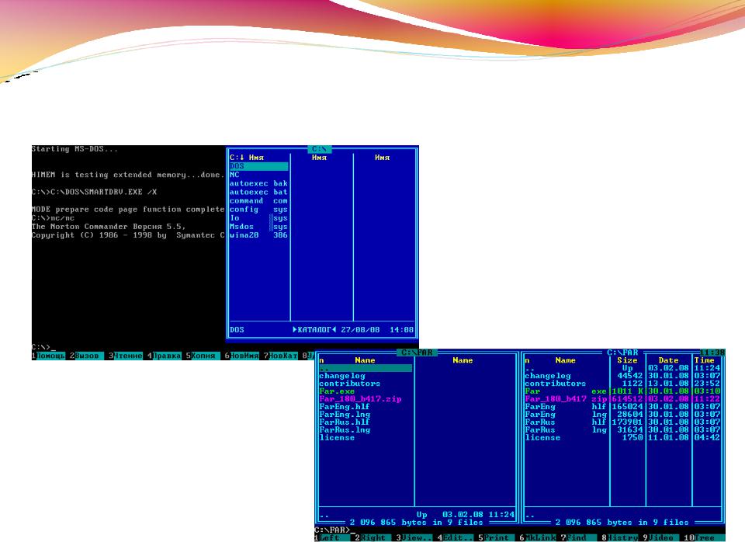Click the 7 Find key in FAR
Screen dimensions: 745x542
point(577,537)
